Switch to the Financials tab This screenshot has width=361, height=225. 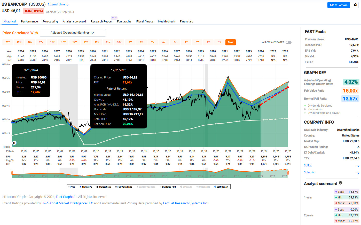[x=186, y=21]
